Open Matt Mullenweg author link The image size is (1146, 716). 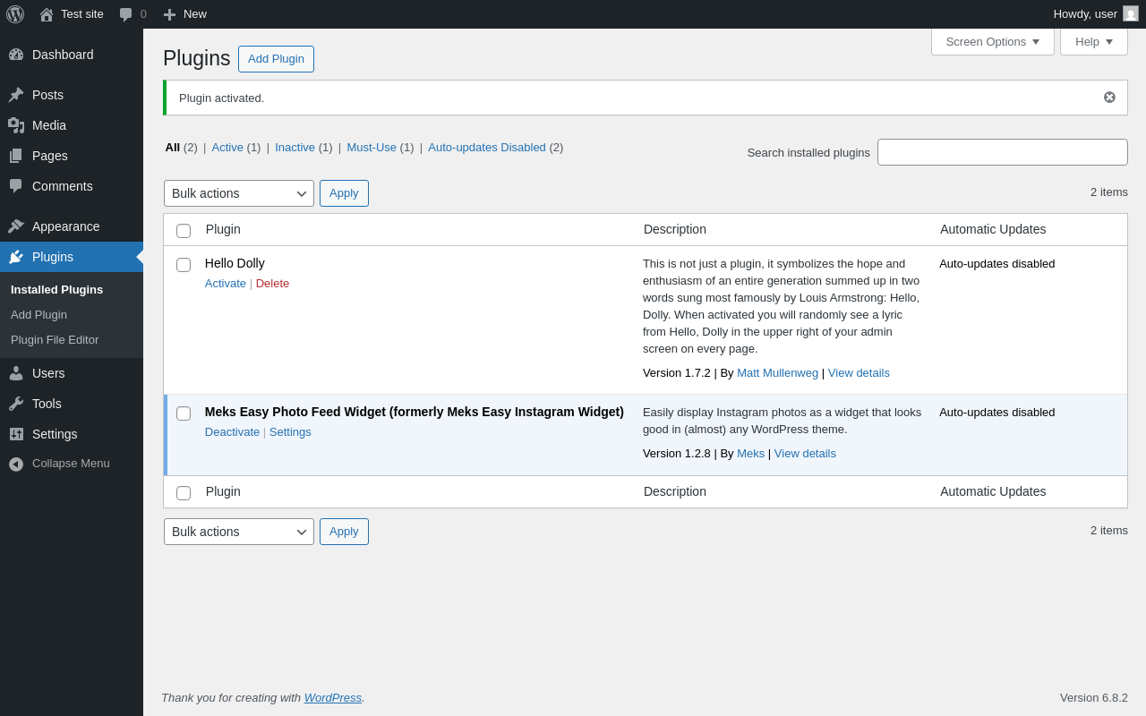tap(777, 373)
